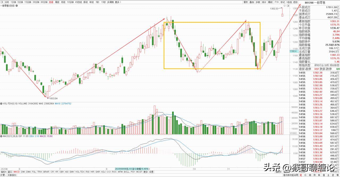This screenshot has width=340, height=177.
Task: Switch to 季线 quarterly chart
Action: (x=85, y=2)
